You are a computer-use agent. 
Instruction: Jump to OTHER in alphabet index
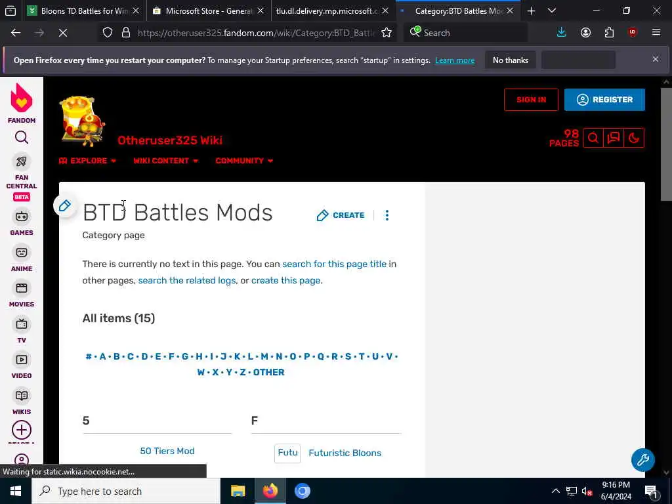[268, 372]
